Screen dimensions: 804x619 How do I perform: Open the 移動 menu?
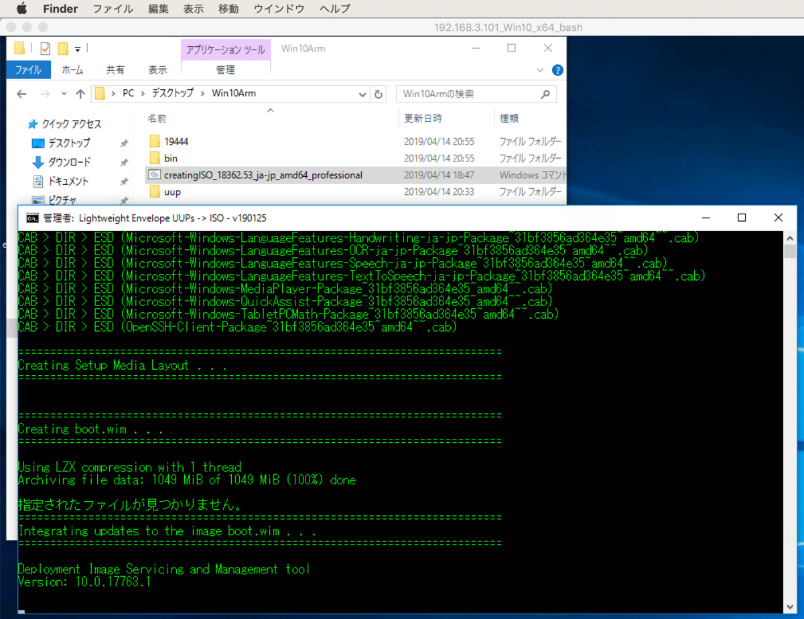click(x=228, y=9)
